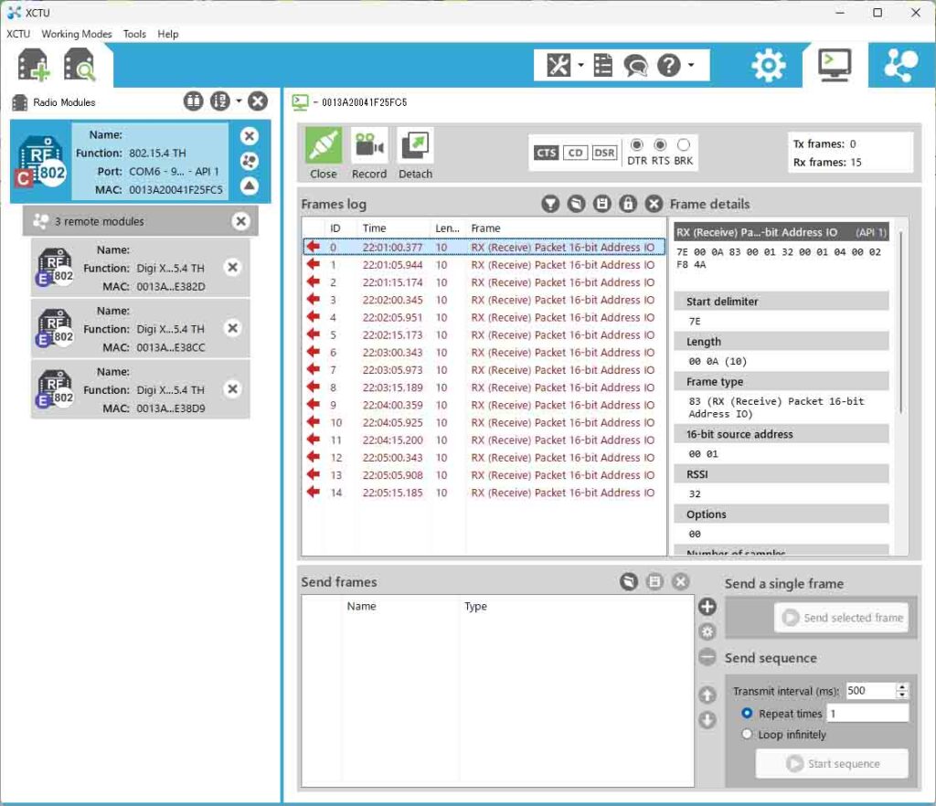This screenshot has width=936, height=806.
Task: Select the local module COM6 card
Action: click(x=140, y=162)
